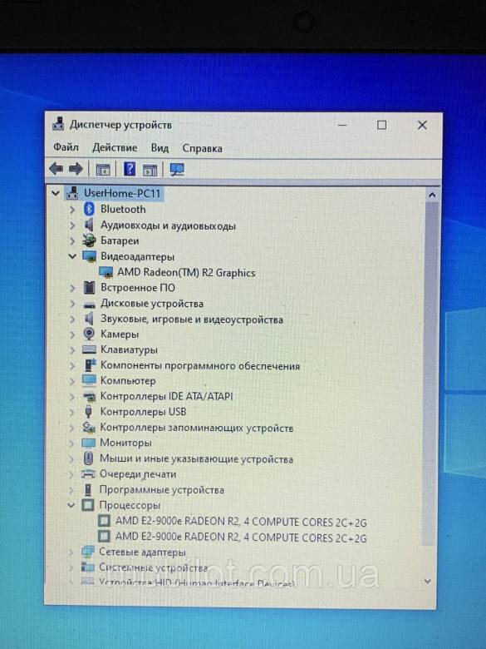
Task: Open the Файл menu
Action: [66, 147]
